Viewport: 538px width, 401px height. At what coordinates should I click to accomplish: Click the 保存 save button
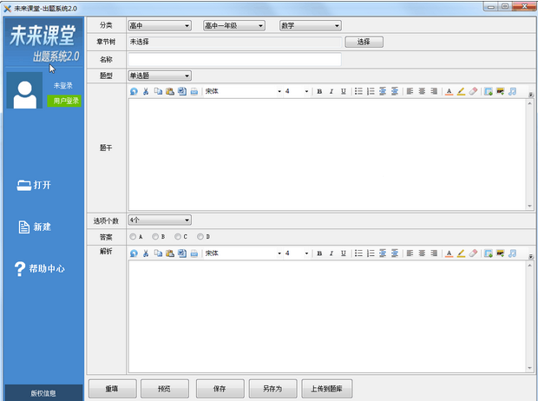pyautogui.click(x=220, y=389)
